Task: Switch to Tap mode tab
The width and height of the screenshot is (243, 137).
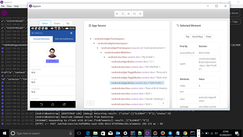Action: tap(68, 23)
